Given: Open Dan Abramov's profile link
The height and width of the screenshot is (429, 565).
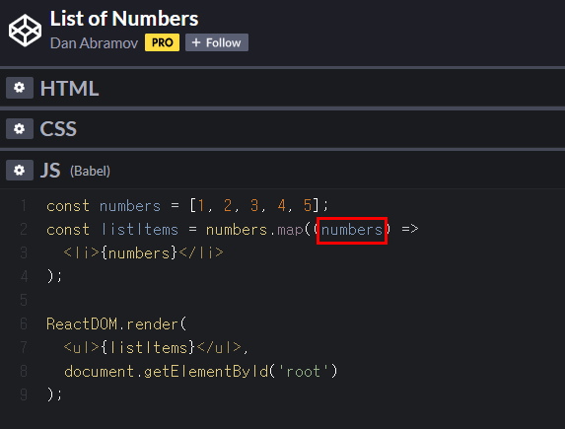Looking at the screenshot, I should pyautogui.click(x=94, y=43).
